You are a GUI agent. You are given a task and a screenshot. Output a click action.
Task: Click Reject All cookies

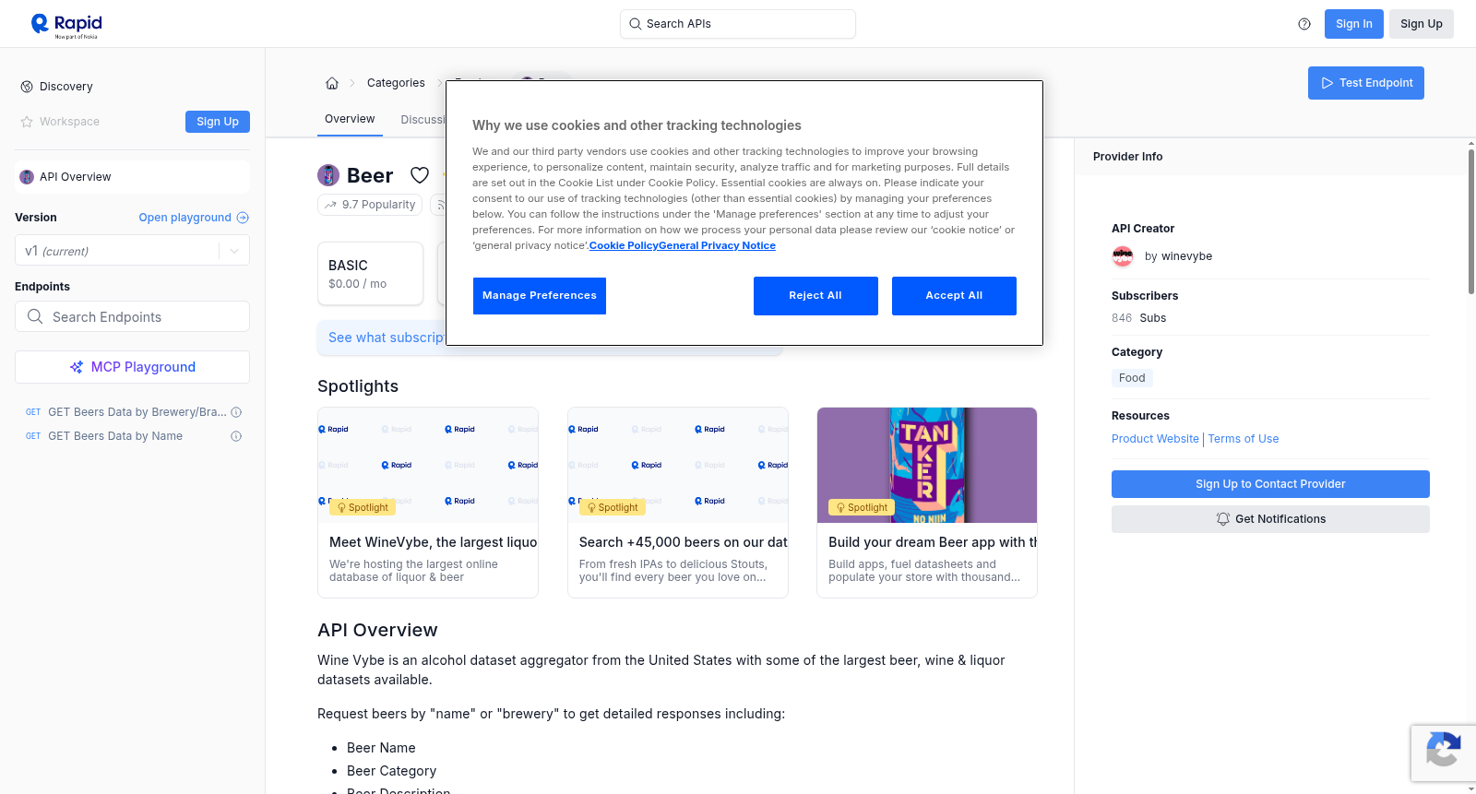(815, 296)
